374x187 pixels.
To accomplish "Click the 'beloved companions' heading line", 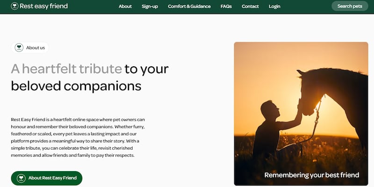I will 76,86.
